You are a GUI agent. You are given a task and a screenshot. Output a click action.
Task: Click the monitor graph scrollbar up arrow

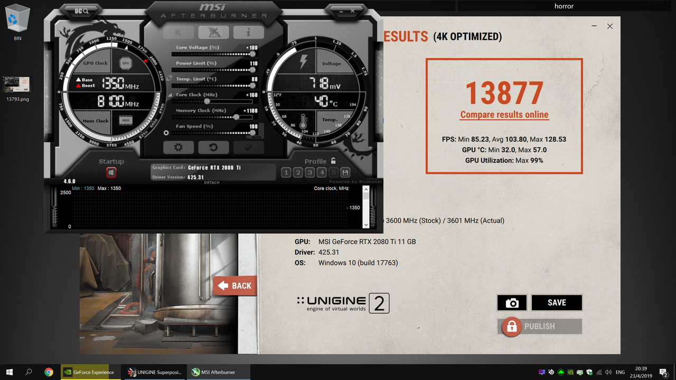click(366, 188)
